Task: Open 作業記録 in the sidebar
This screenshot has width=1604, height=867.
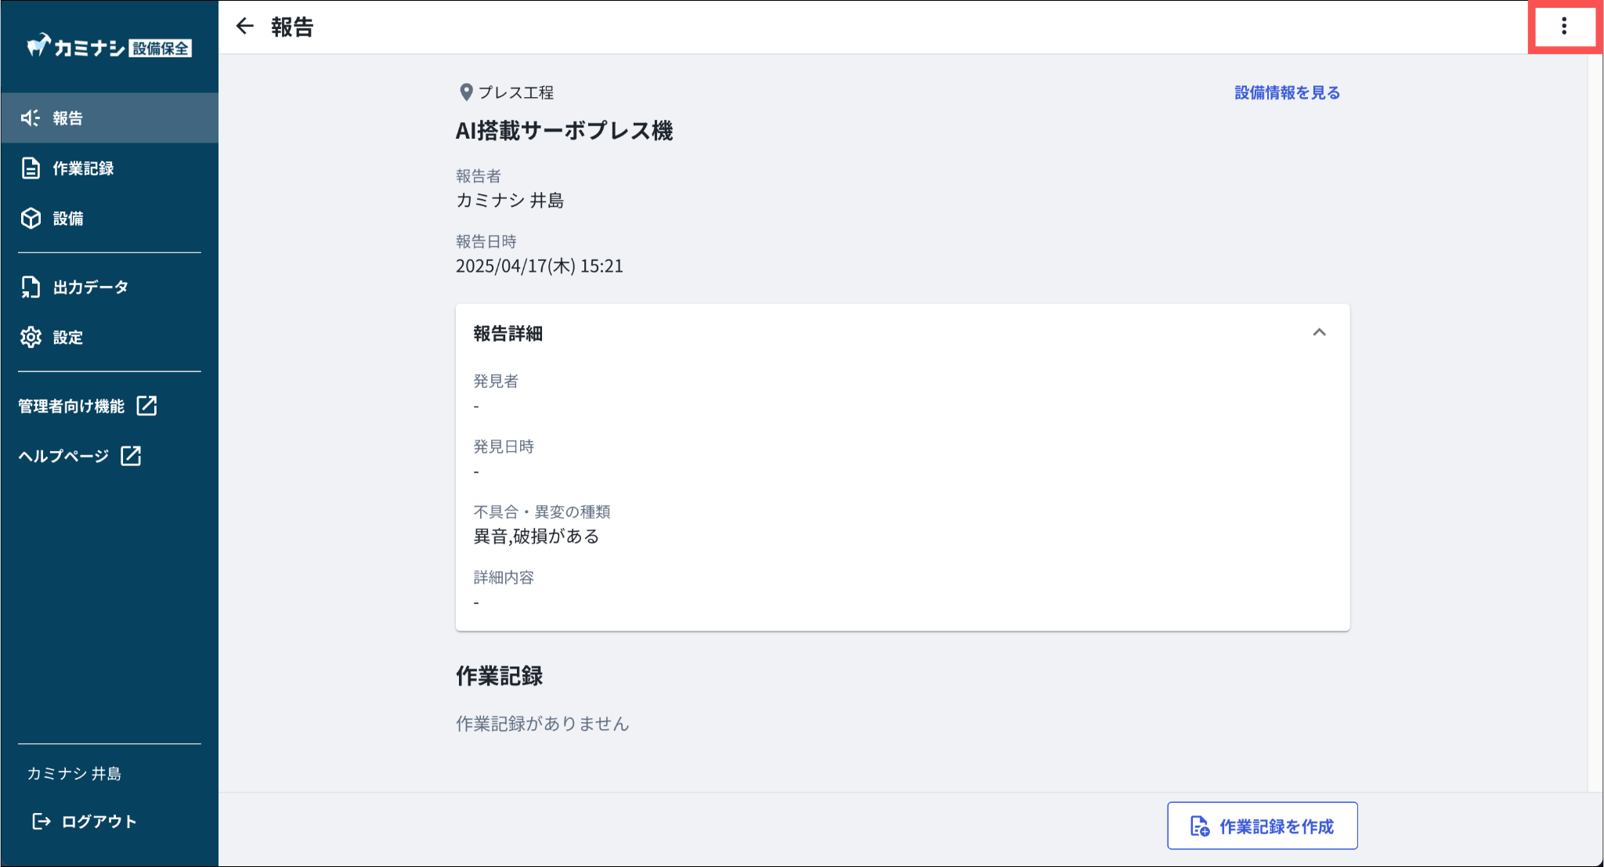Action: click(110, 168)
